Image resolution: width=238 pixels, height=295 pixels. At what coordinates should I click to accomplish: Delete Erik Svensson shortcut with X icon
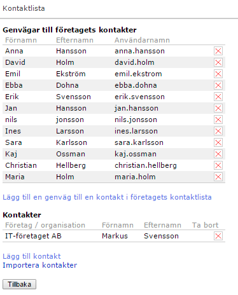[218, 97]
